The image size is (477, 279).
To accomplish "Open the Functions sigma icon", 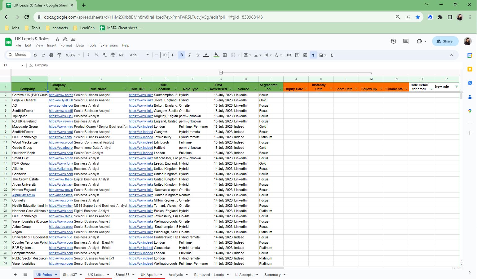I will [332, 55].
